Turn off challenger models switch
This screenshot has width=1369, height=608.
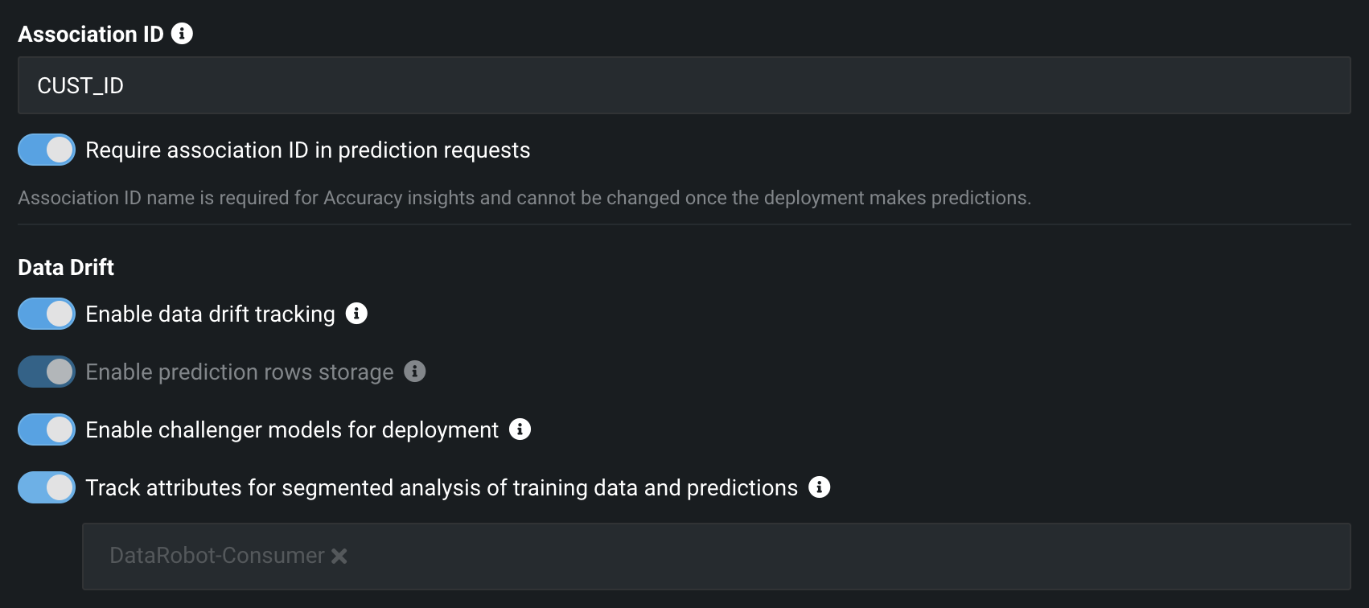tap(47, 429)
